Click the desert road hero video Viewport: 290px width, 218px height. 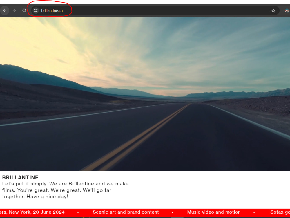(x=145, y=94)
